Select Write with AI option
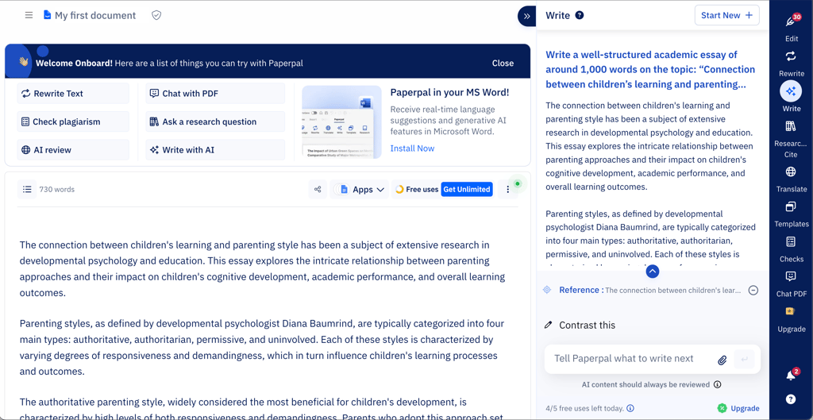 (215, 150)
